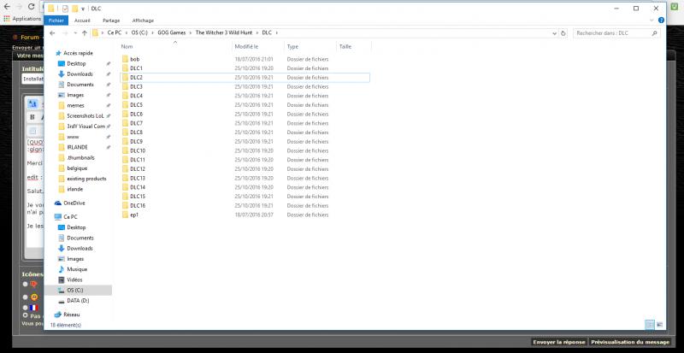Screen dimensions: 684x353
Task: Open existing products folder in sidebar
Action: point(86,179)
